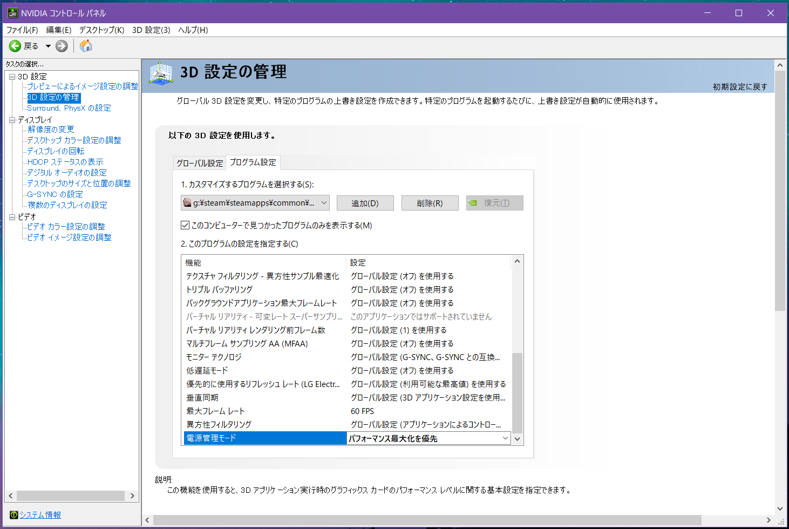Click the main pane scroll-down arrow

click(780, 508)
